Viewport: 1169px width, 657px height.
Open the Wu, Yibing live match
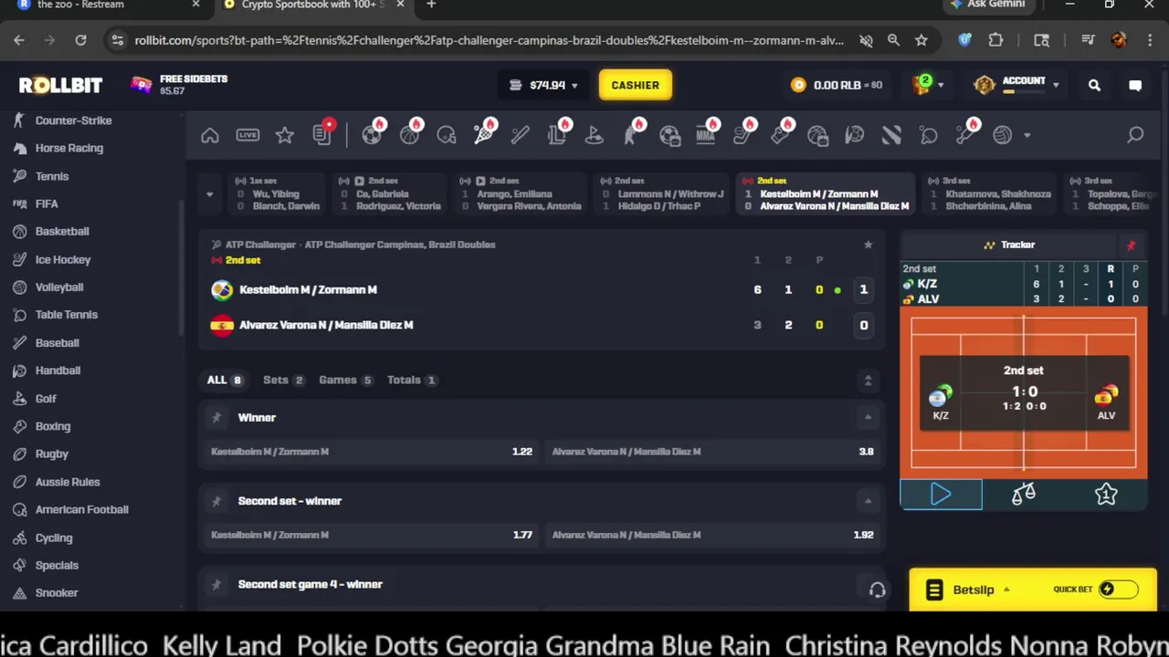click(278, 193)
